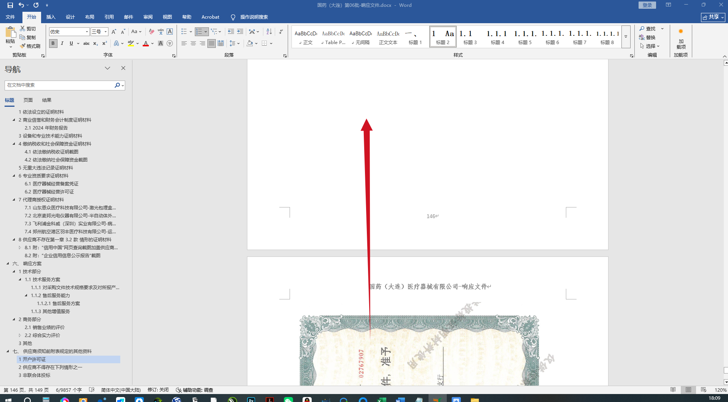Toggle Bold formatting

(53, 43)
